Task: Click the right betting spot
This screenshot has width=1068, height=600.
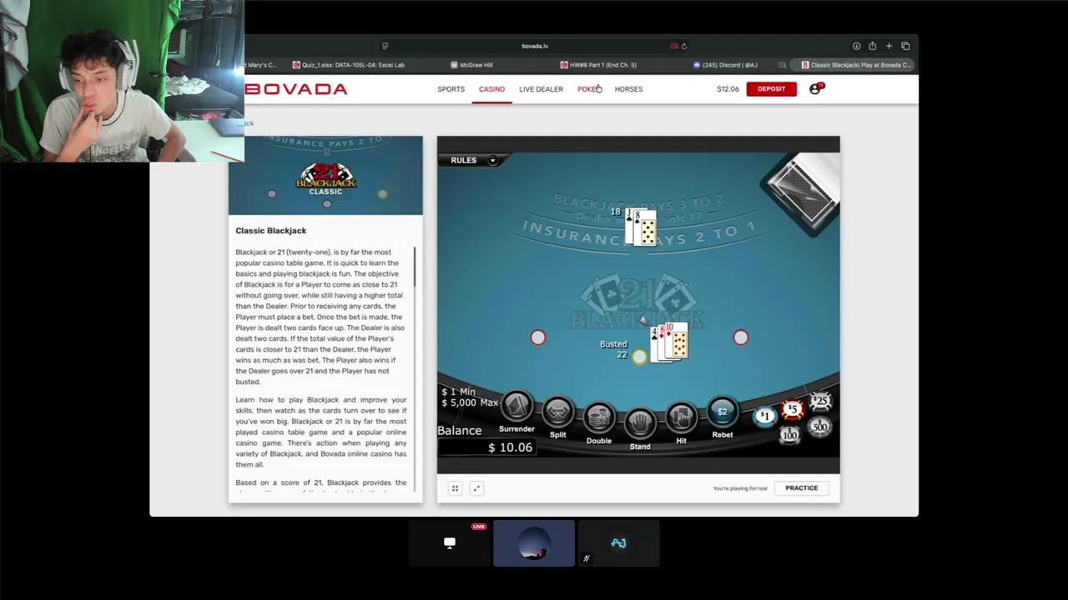Action: tap(741, 337)
